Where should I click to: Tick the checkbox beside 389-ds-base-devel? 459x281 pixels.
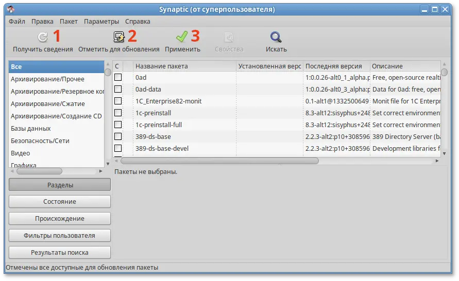pos(118,148)
